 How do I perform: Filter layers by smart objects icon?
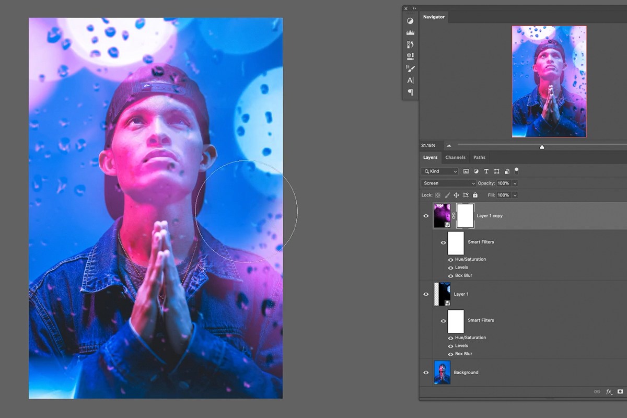[x=506, y=171]
